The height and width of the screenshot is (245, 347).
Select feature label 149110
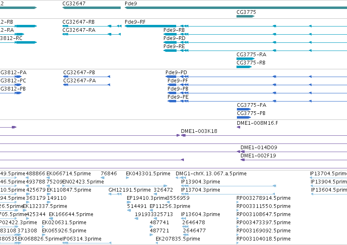(57, 198)
